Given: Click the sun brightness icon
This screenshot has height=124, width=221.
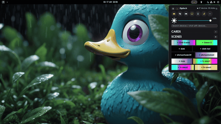Looking at the screenshot, I should pos(174,20).
